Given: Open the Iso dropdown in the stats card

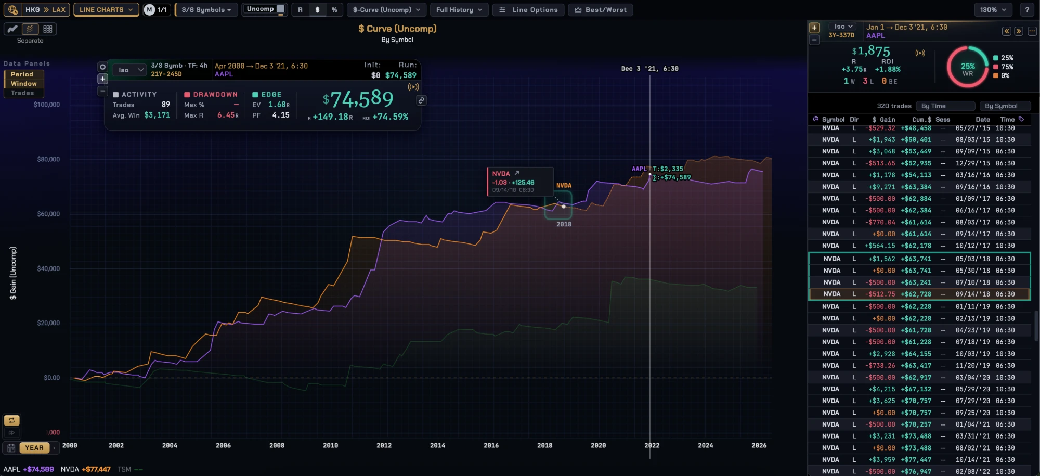Looking at the screenshot, I should [x=129, y=70].
